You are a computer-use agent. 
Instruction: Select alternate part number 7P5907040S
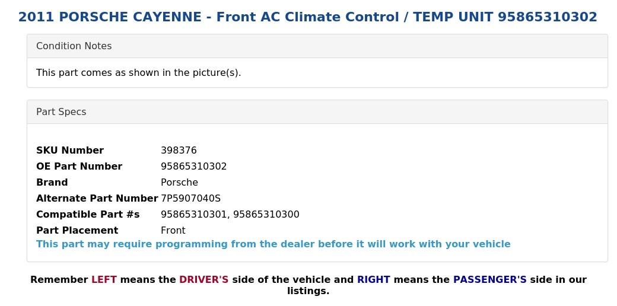click(x=191, y=198)
